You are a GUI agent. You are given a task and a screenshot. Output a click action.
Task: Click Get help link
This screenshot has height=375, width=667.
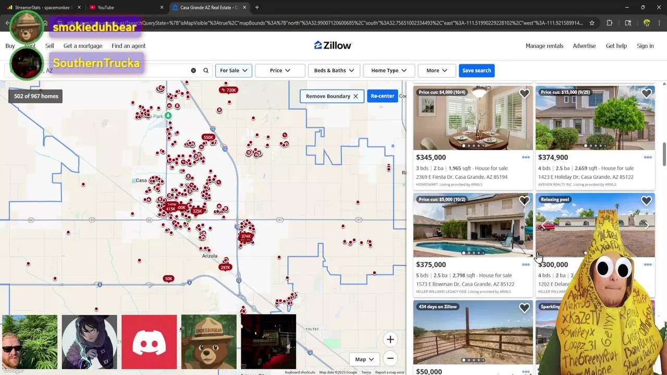pyautogui.click(x=616, y=46)
